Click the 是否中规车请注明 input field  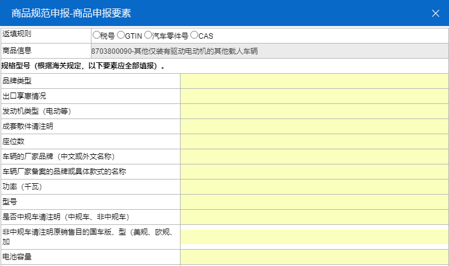click(x=314, y=217)
